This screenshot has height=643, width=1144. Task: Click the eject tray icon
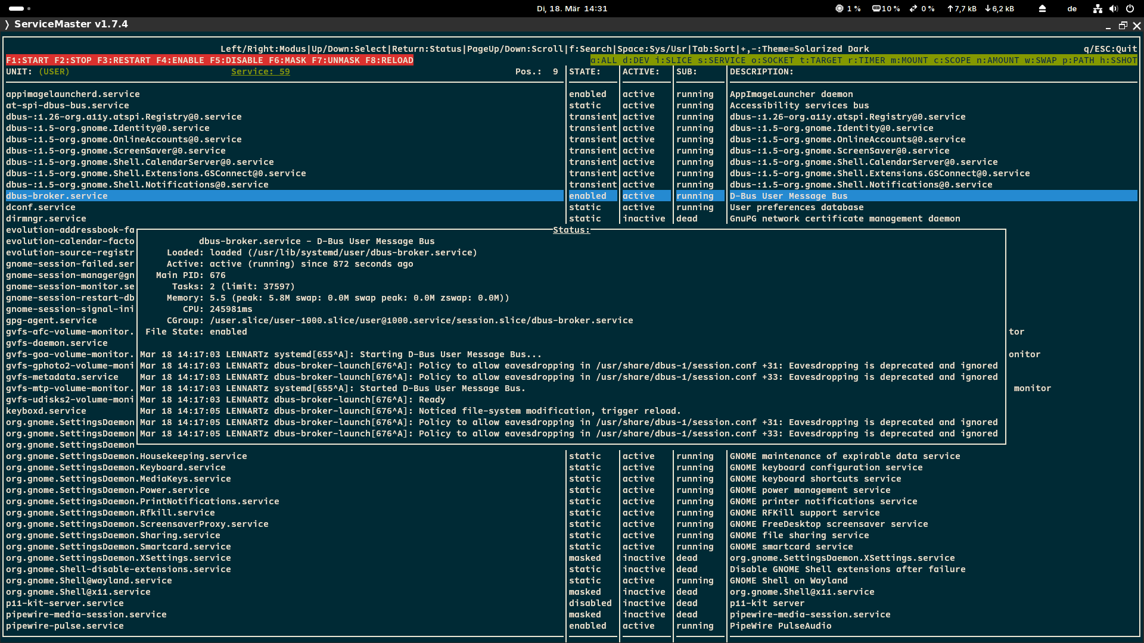[1042, 8]
